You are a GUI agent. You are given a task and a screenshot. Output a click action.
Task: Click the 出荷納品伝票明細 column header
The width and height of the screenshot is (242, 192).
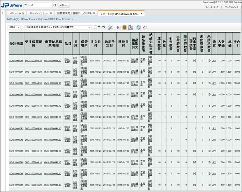53,43
